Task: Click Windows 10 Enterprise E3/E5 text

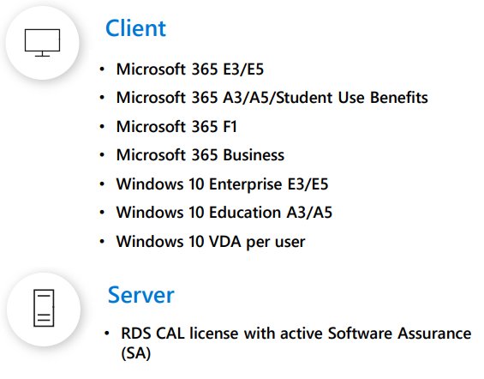Action: pyautogui.click(x=222, y=184)
